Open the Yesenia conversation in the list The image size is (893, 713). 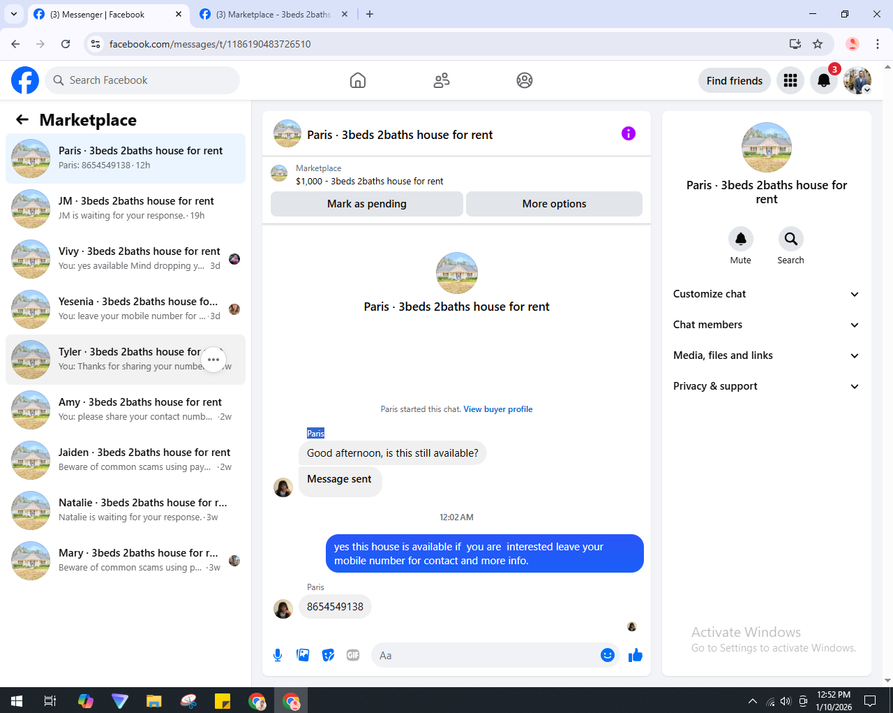(x=126, y=309)
